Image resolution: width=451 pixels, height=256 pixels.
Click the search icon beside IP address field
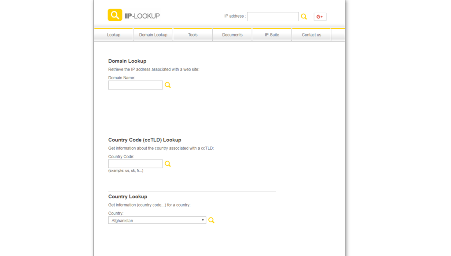(304, 16)
